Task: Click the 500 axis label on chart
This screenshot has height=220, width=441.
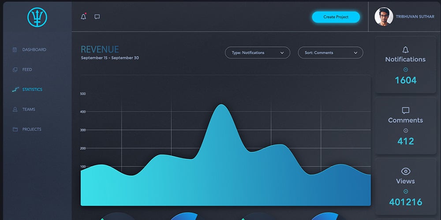Action: point(83,94)
